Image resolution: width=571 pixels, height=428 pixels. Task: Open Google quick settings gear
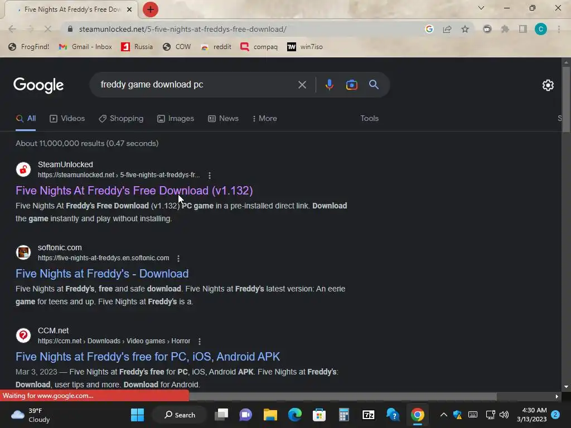(x=548, y=85)
